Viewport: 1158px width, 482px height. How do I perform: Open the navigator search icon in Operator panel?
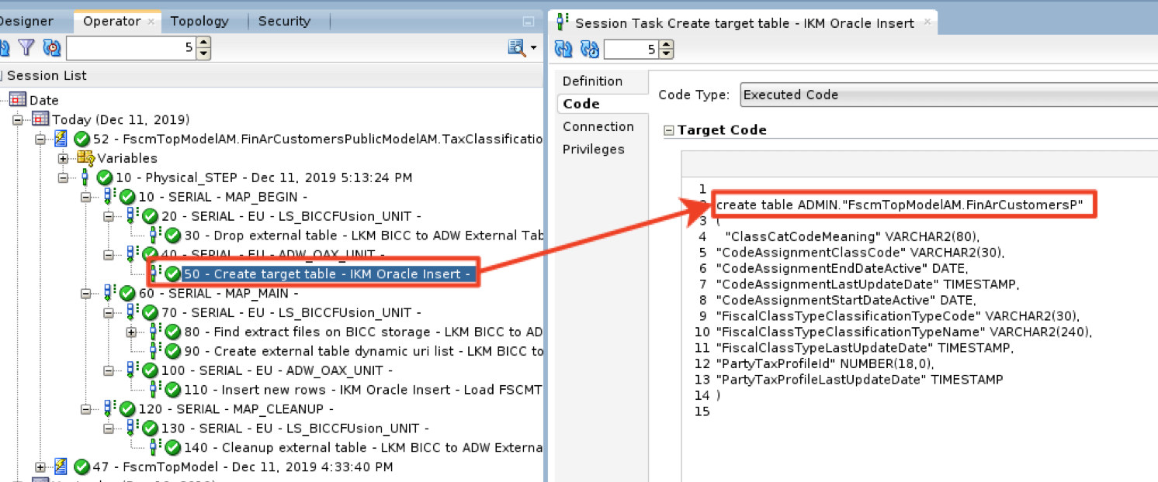515,48
